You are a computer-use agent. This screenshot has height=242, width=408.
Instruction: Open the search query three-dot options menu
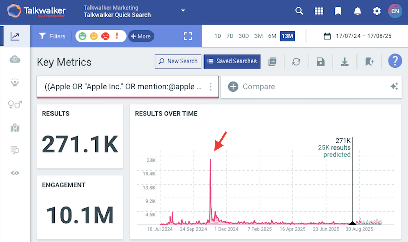coord(211,87)
